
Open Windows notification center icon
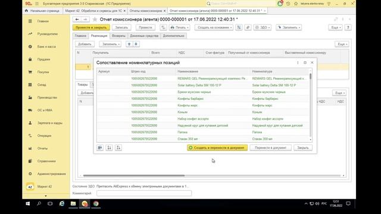click(x=348, y=204)
